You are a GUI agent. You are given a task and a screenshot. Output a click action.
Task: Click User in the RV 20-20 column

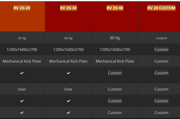22,89
